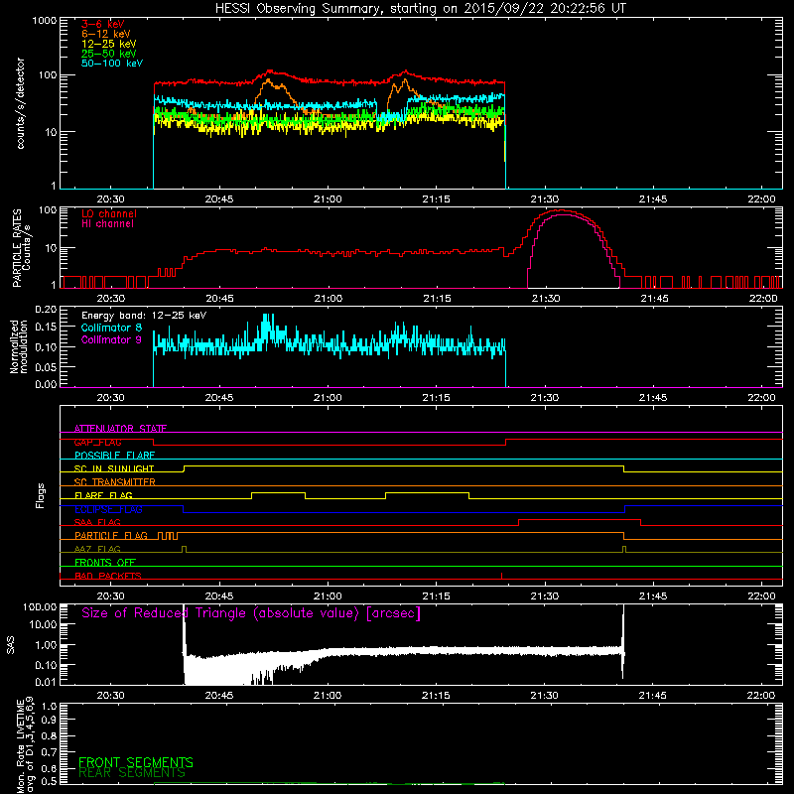Select the Collimator 8 legend label
Image resolution: width=794 pixels, height=794 pixels.
[111, 328]
